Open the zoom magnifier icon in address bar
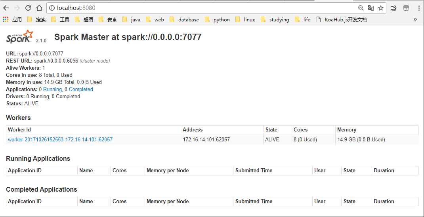This screenshot has height=217, width=424. coord(361,8)
